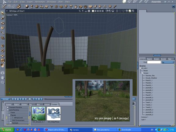Click the terrain insert tool in top toolbar
Viewport: 176px width, 132px height.
tap(61, 6)
